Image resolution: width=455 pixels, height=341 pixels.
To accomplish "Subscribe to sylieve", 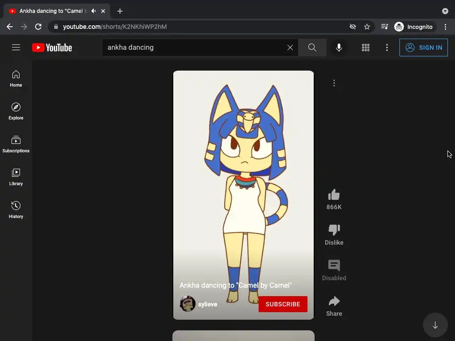I will [x=283, y=304].
